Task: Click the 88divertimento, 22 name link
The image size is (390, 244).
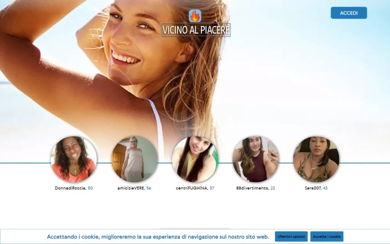Action: coord(256,188)
